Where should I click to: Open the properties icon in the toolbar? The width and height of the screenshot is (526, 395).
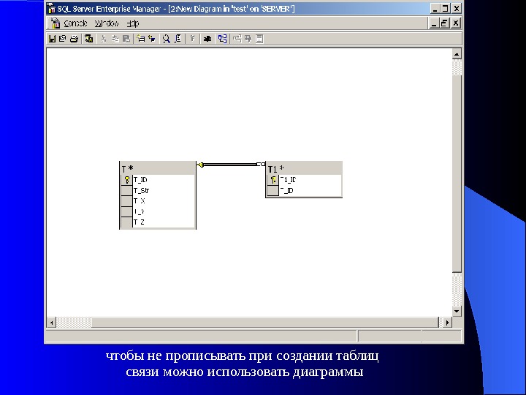click(x=89, y=39)
